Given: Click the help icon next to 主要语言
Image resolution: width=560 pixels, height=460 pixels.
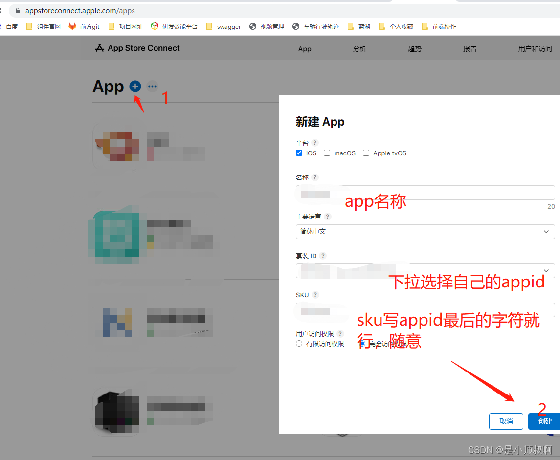Looking at the screenshot, I should click(328, 216).
